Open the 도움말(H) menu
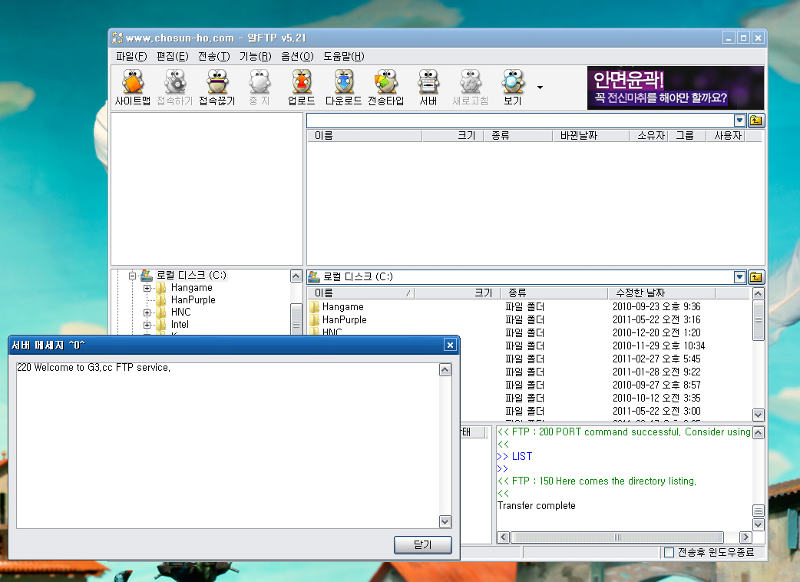The image size is (800, 582). pyautogui.click(x=344, y=56)
